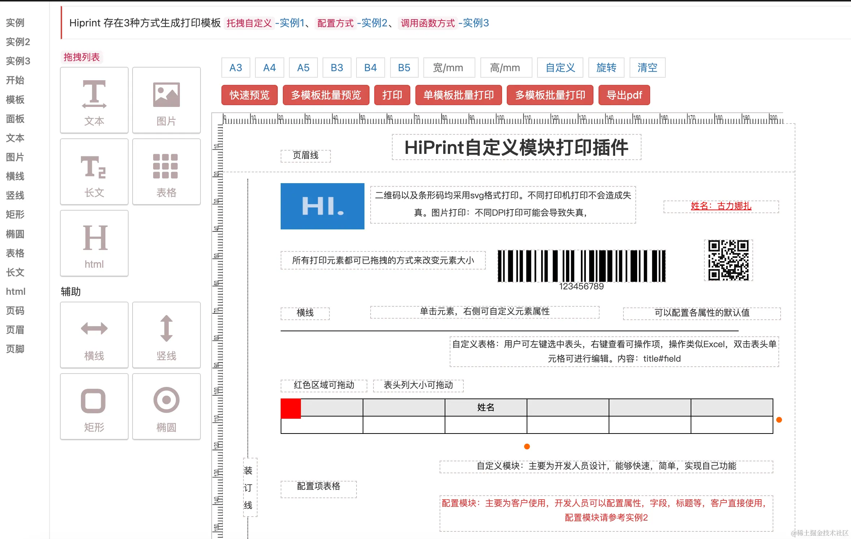The width and height of the screenshot is (851, 539).
Task: Click the QR code on the canvas
Action: [728, 260]
